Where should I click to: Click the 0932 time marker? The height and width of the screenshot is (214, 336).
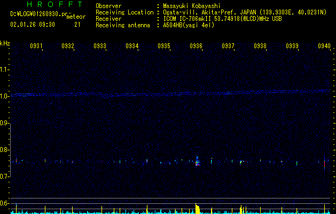coord(68,45)
